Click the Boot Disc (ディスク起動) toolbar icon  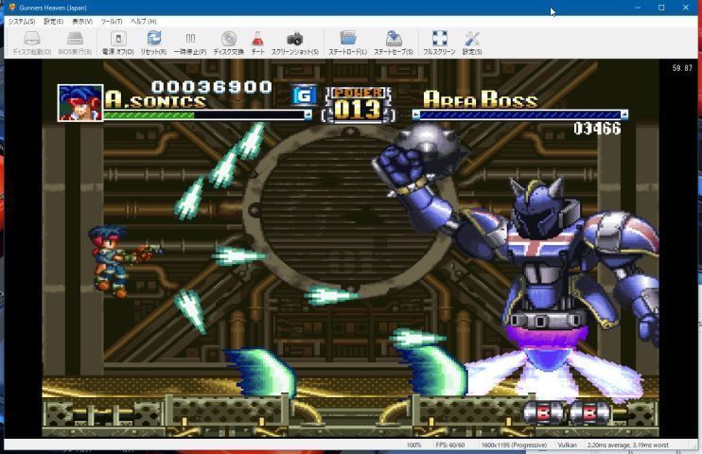pyautogui.click(x=32, y=44)
